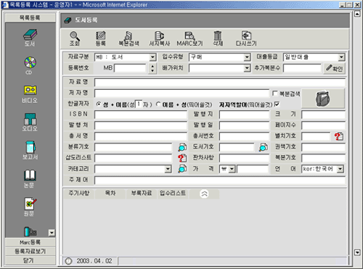Click help icon next to 상도리스트 field
The image size is (363, 269).
(182, 158)
